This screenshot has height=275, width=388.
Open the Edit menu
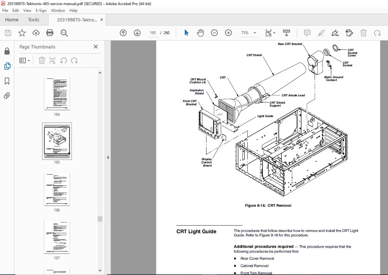[x=16, y=11]
